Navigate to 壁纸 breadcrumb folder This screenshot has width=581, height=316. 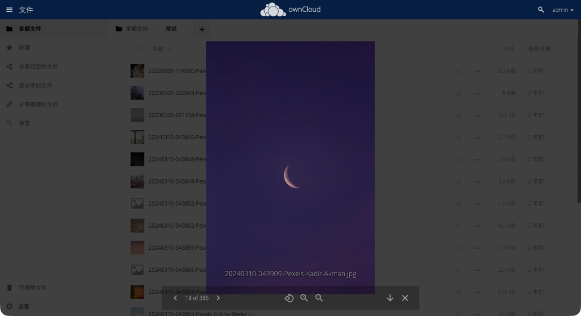(x=171, y=29)
